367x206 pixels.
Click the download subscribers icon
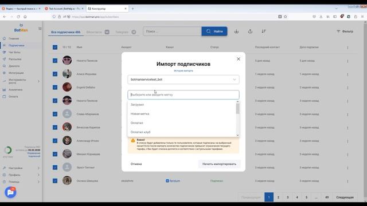click(236, 31)
